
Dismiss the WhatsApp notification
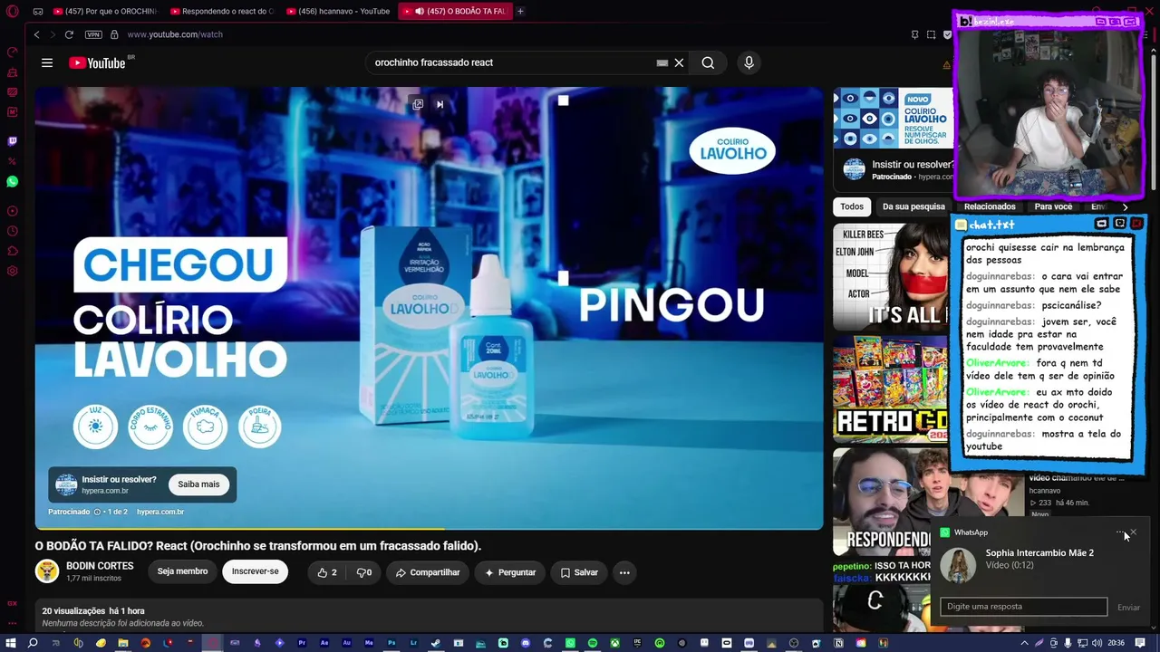1133,532
